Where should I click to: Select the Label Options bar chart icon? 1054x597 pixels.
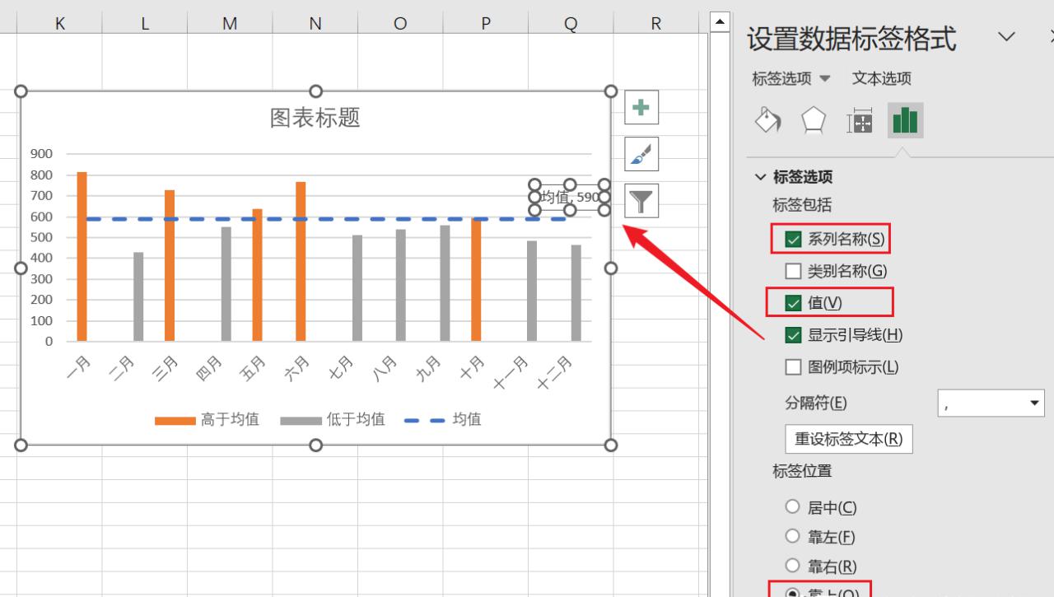(x=905, y=121)
